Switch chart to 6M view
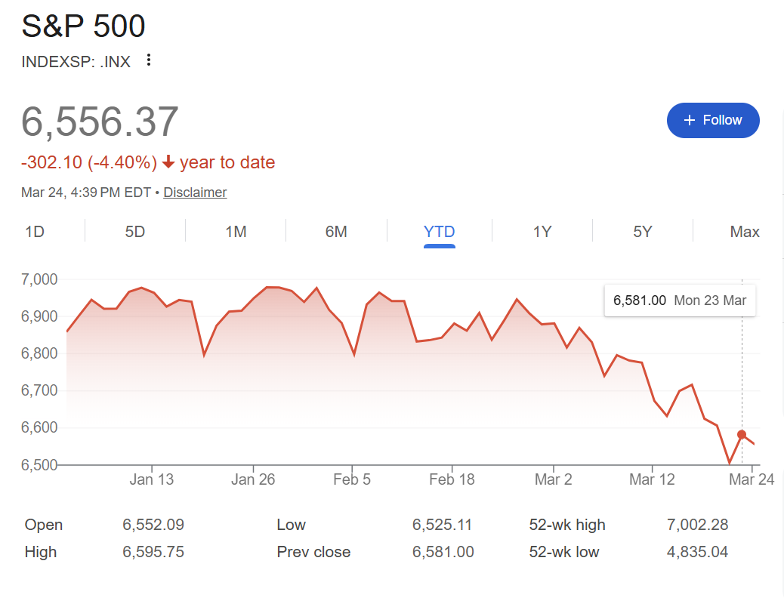Image resolution: width=784 pixels, height=604 pixels. pyautogui.click(x=336, y=232)
